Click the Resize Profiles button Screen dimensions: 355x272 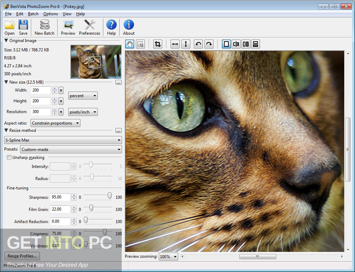point(22,256)
